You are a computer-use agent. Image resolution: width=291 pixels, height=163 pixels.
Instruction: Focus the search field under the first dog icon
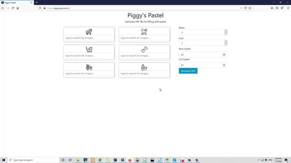point(89,38)
